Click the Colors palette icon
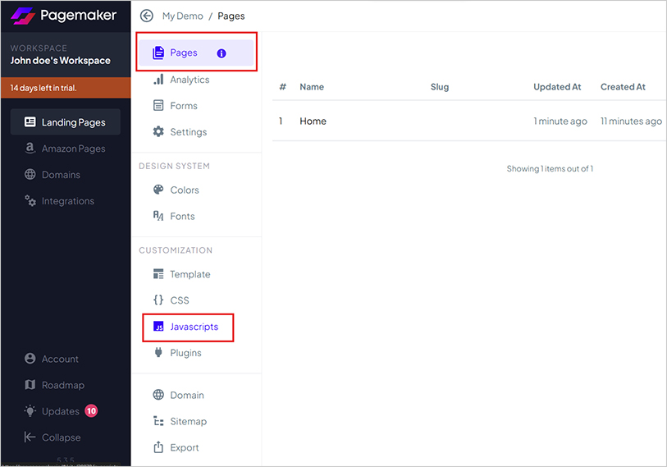The height and width of the screenshot is (467, 667). [x=158, y=190]
